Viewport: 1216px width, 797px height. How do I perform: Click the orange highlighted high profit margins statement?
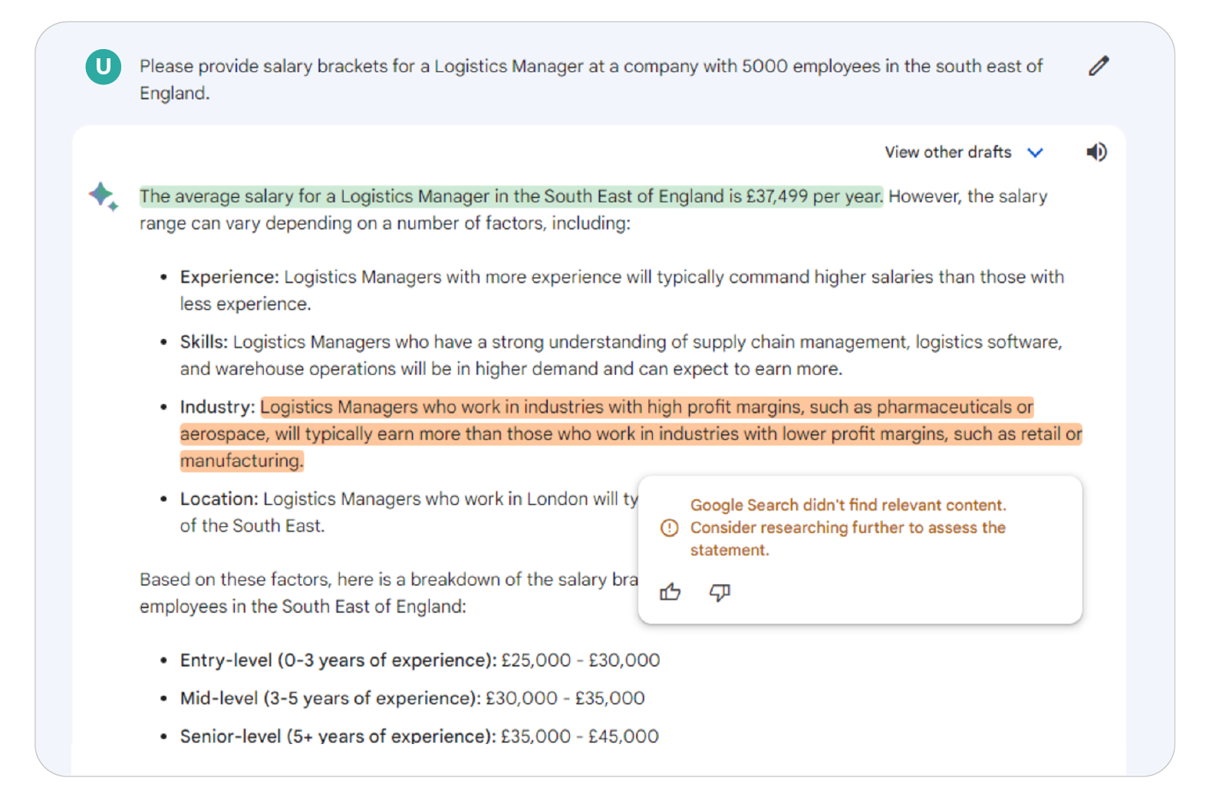coord(629,434)
